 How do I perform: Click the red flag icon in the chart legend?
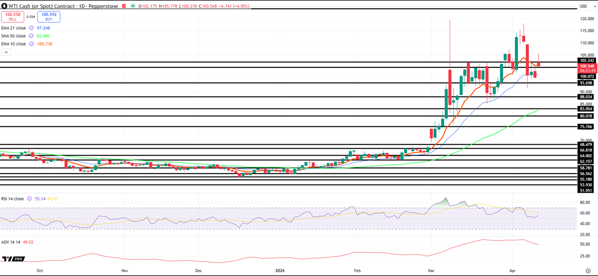pyautogui.click(x=124, y=6)
